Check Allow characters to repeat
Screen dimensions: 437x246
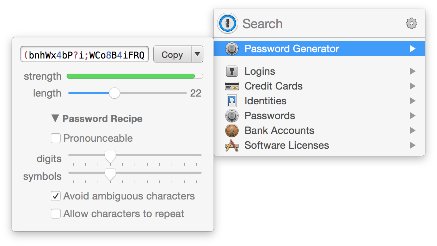(56, 214)
